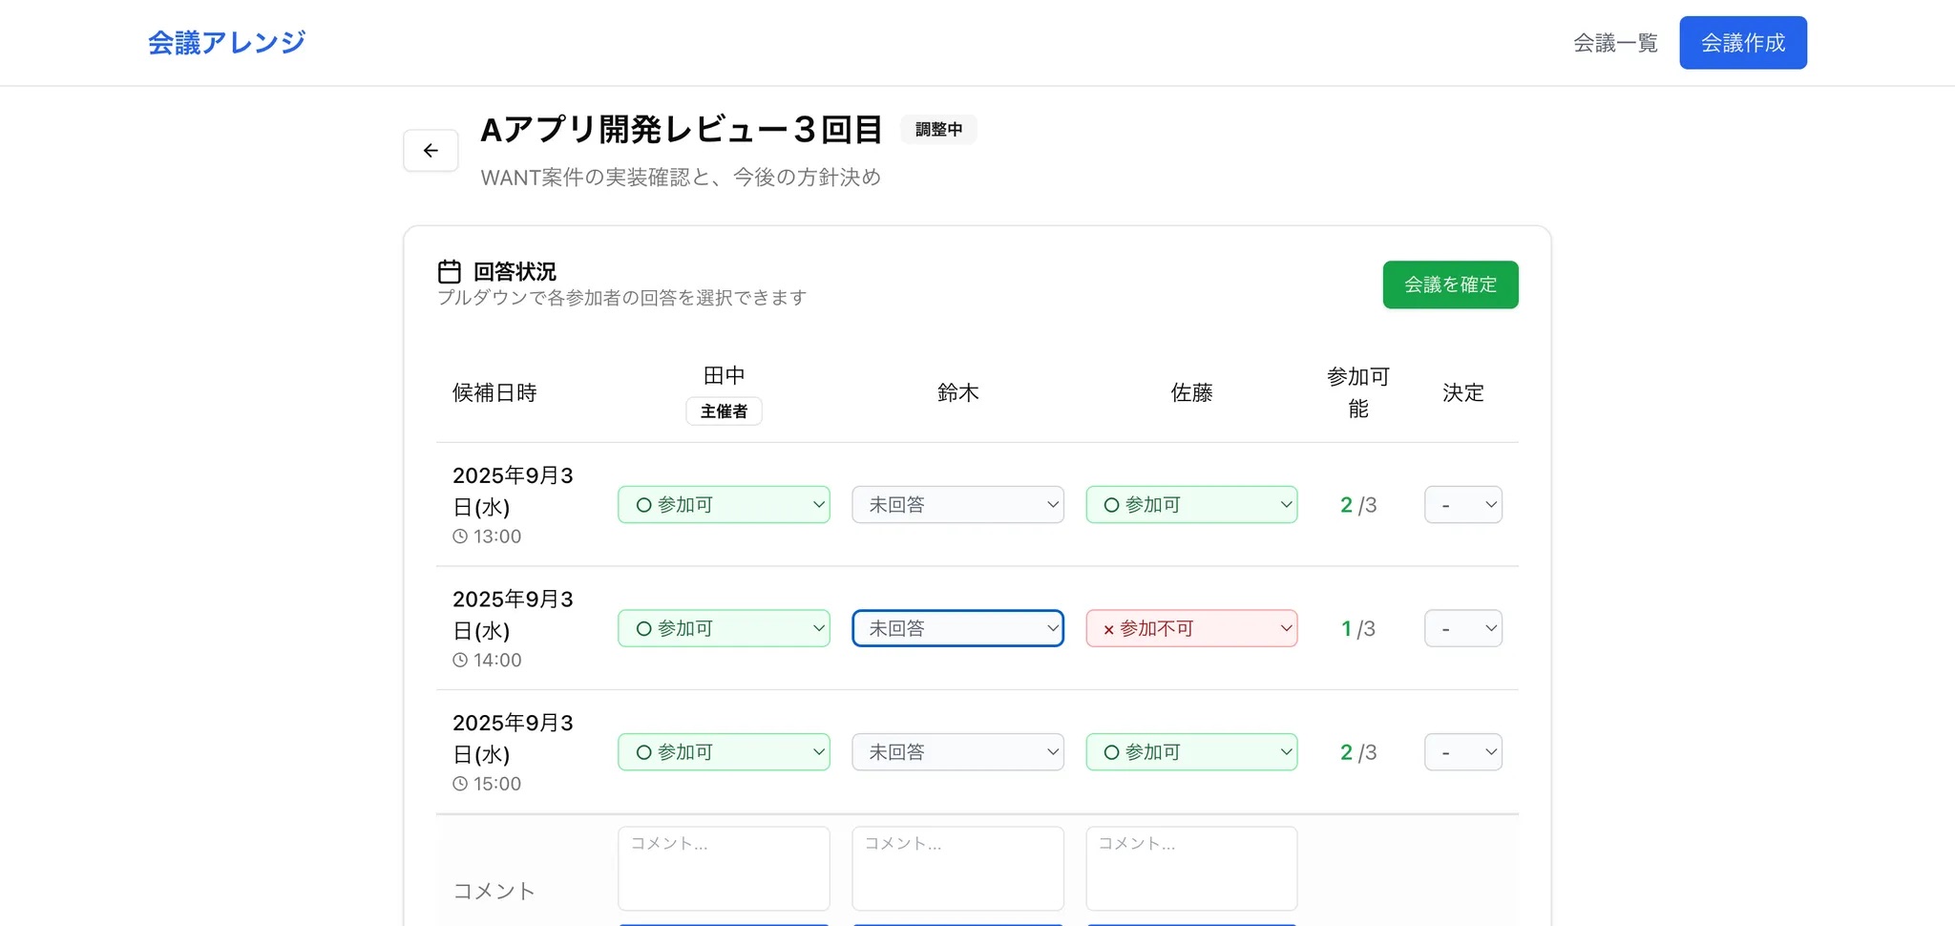This screenshot has height=926, width=1955.
Task: Click the calendar icon beside 回答状況
Action: coord(449,272)
